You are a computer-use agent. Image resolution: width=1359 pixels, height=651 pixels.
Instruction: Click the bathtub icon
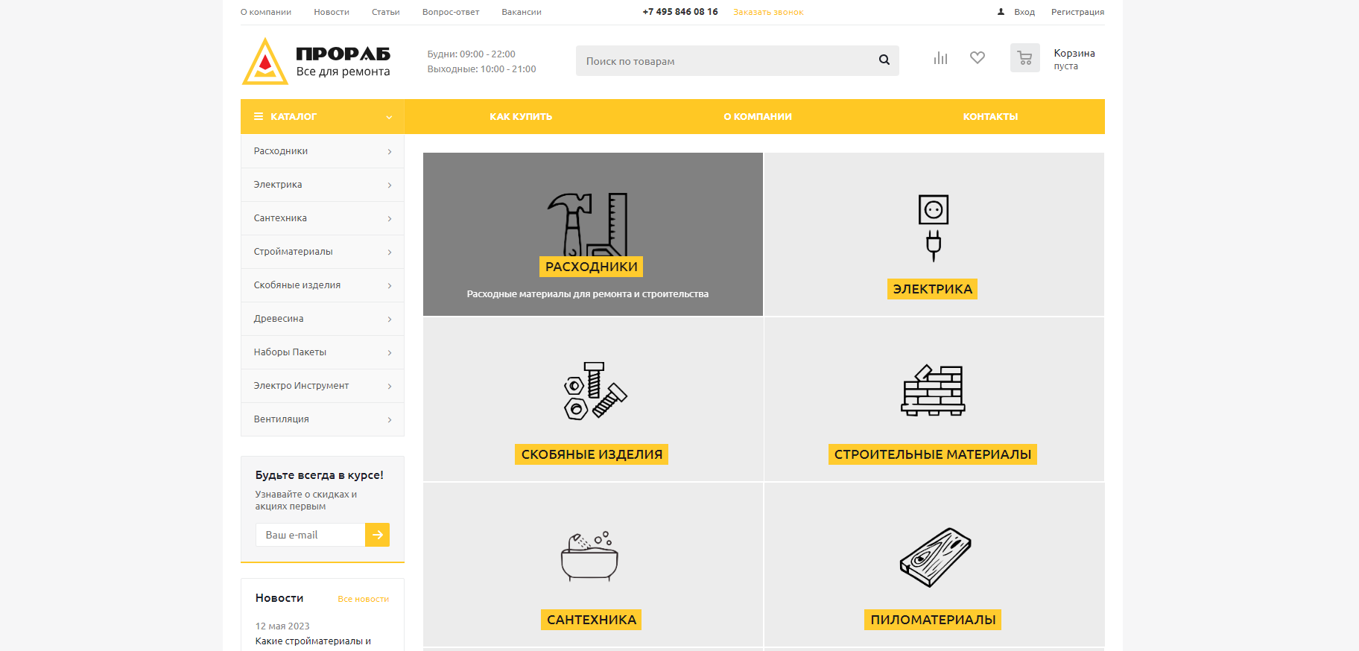[589, 556]
